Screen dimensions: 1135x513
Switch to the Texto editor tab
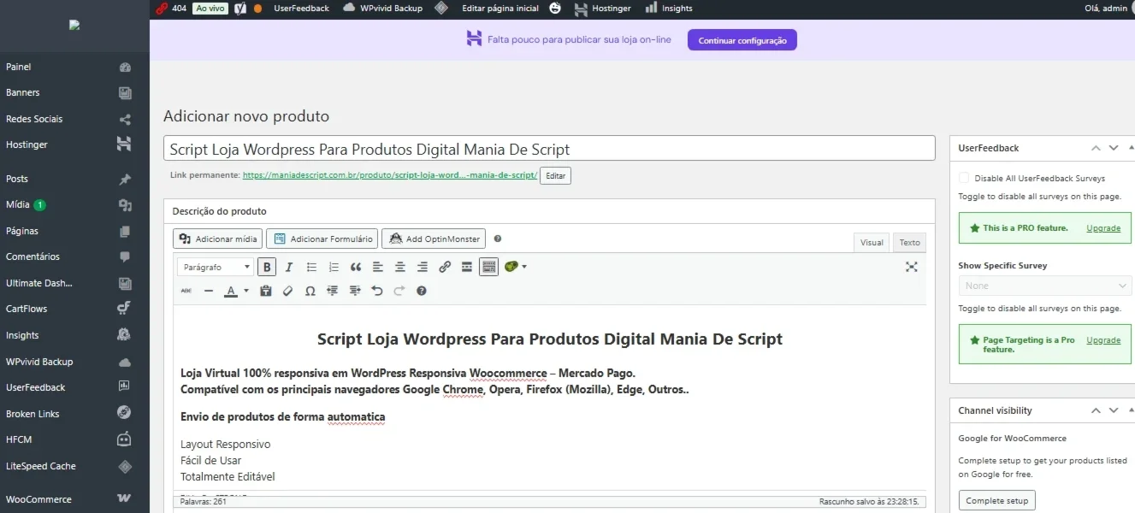[909, 242]
